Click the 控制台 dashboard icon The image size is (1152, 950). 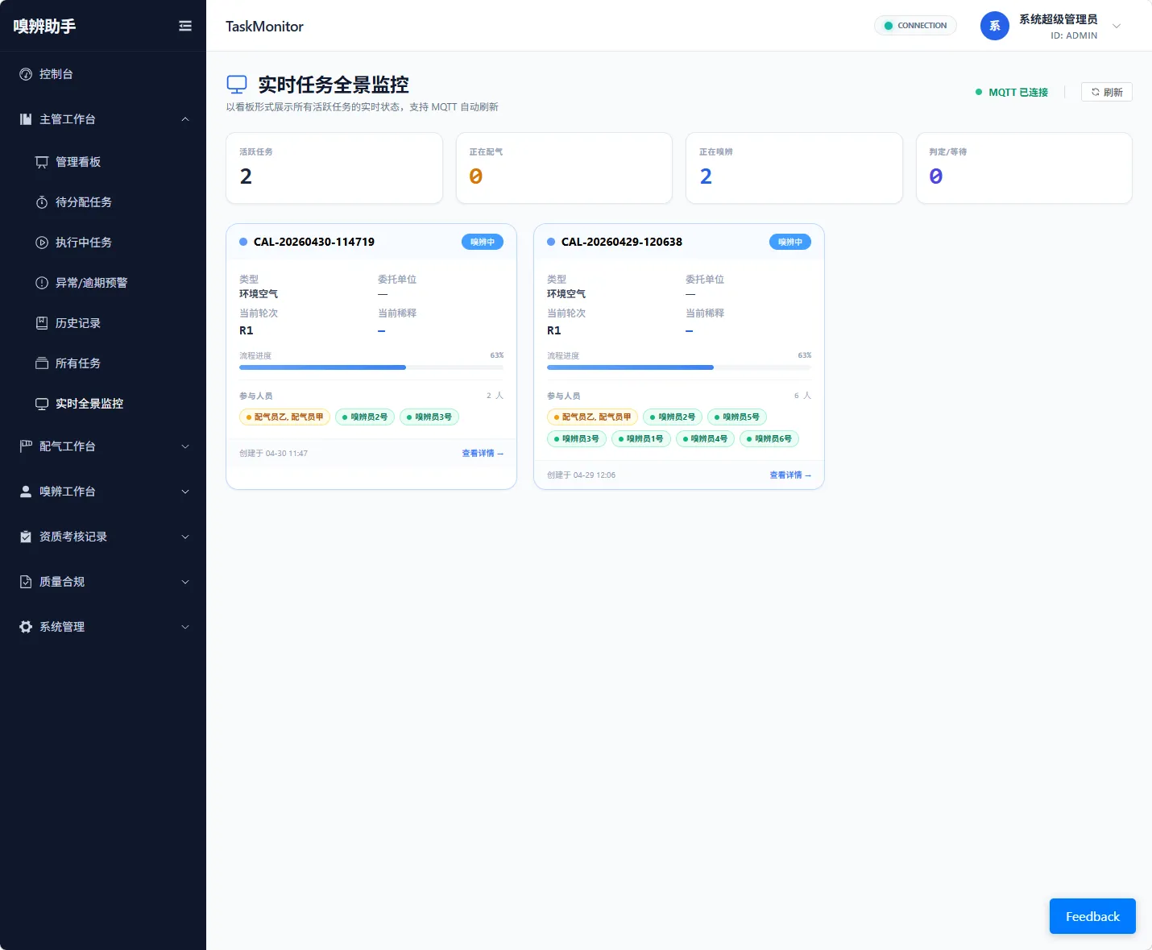[x=26, y=74]
